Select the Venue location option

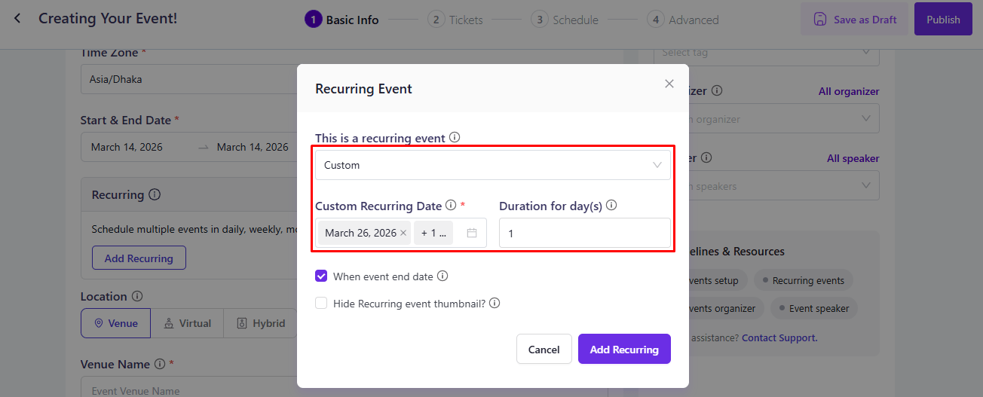pyautogui.click(x=115, y=323)
